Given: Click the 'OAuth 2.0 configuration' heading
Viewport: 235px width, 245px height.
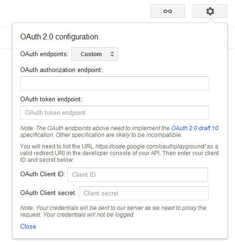Looking at the screenshot, I should click(59, 37).
